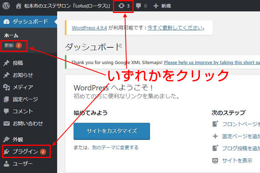The width and height of the screenshot is (260, 173).
Task: Click the plug icon beside プラグイン
Action: (6, 152)
